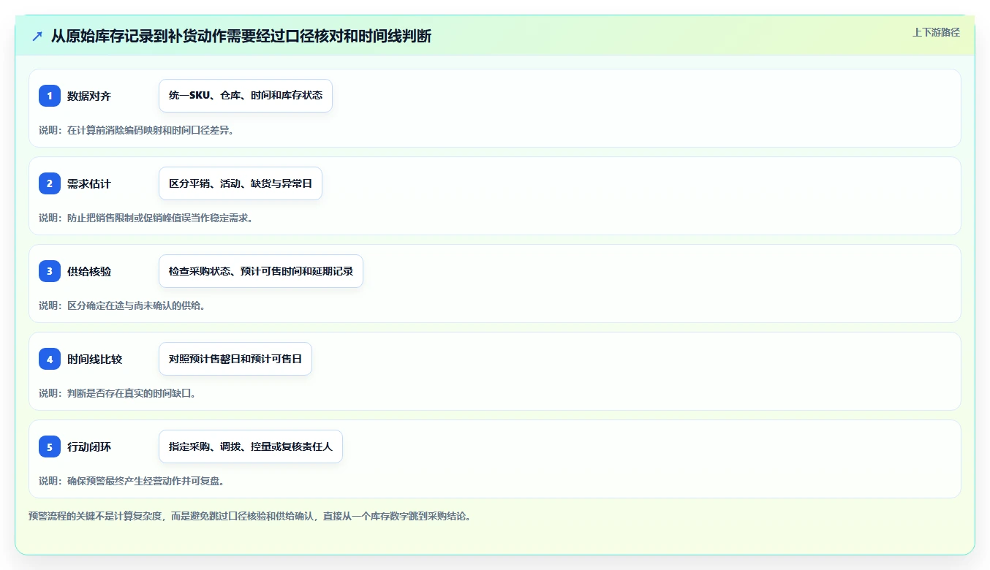The width and height of the screenshot is (990, 570).
Task: Click the 检查采购状态、预计可售时间和延期记录 chip
Action: [x=261, y=271]
